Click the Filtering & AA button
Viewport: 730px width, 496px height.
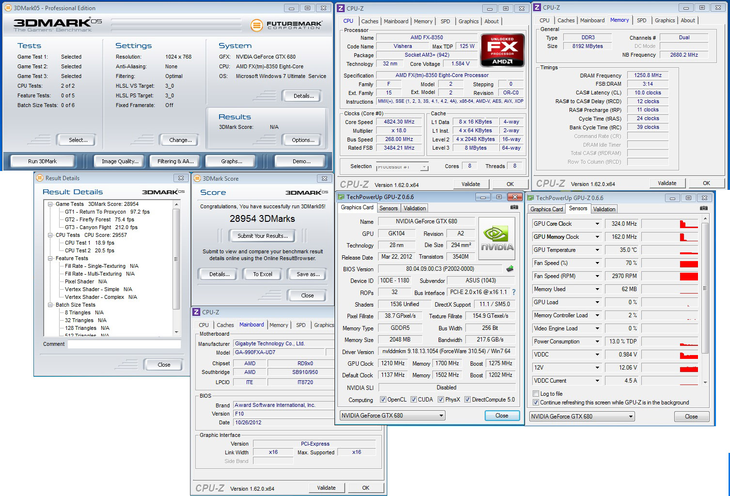pos(175,161)
